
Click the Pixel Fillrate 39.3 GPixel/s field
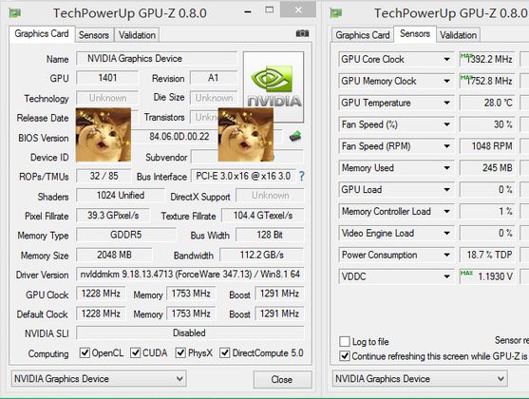113,216
